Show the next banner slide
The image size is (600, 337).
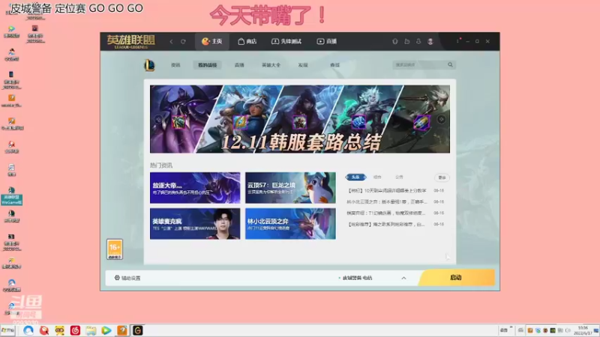click(x=441, y=120)
